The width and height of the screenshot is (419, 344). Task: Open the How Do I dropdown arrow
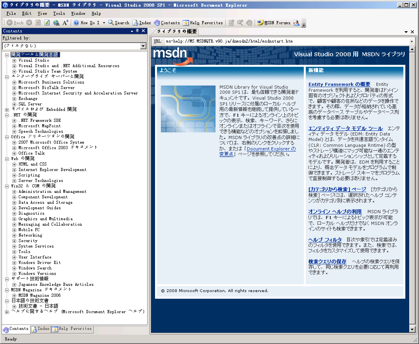coord(104,23)
